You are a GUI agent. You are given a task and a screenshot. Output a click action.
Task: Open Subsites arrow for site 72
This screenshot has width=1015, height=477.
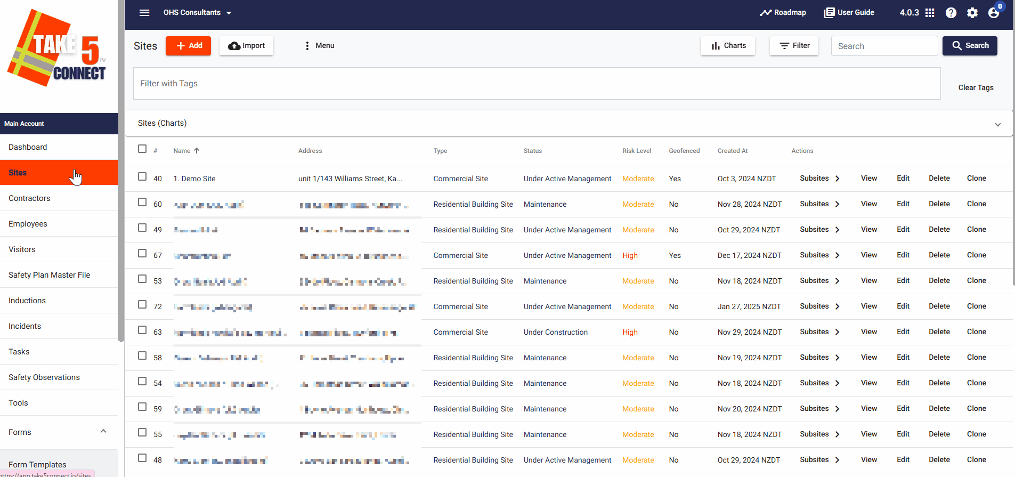coord(837,306)
